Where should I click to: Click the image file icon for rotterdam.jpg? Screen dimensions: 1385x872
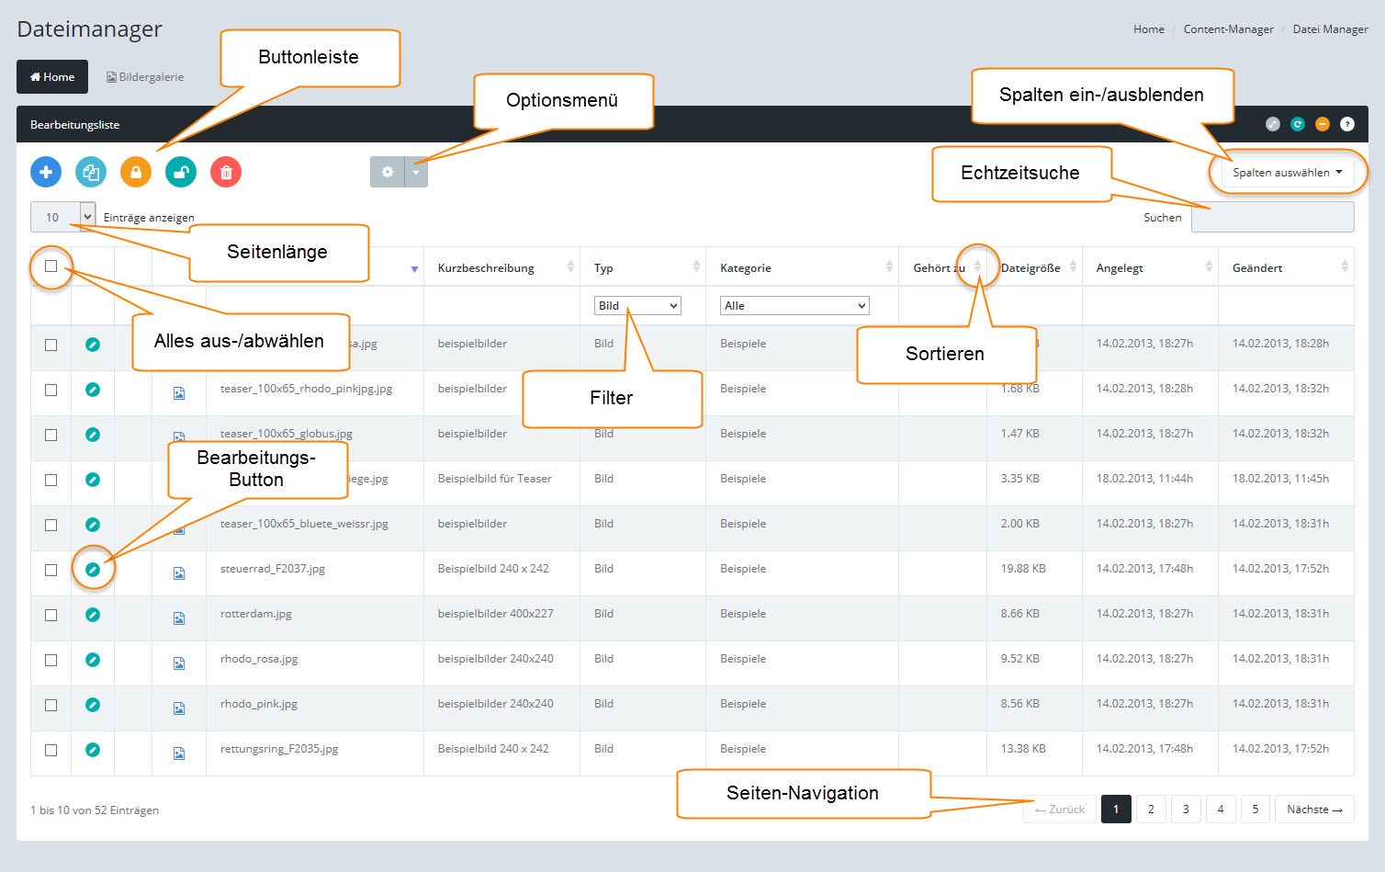click(179, 617)
